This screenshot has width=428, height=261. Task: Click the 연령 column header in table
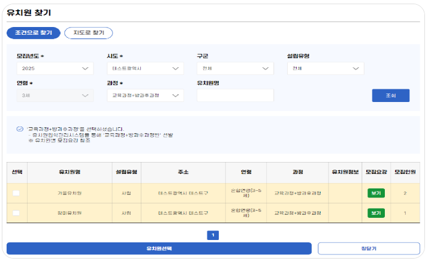(x=246, y=172)
